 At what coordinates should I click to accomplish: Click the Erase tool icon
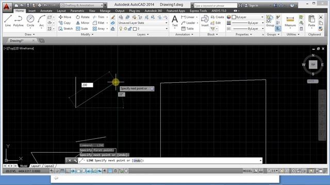point(113,17)
